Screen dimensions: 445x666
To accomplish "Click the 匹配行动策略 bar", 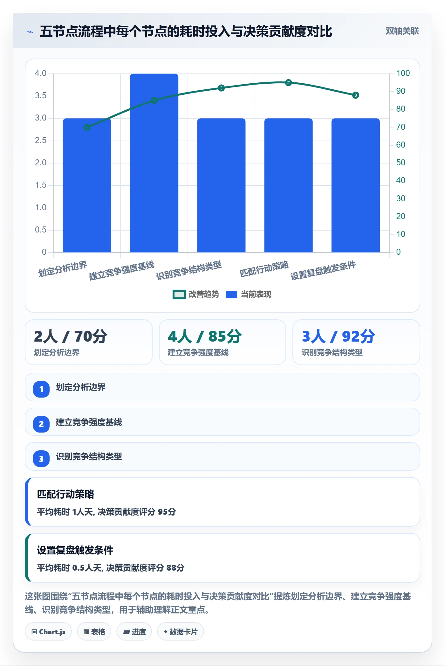I will click(x=288, y=185).
